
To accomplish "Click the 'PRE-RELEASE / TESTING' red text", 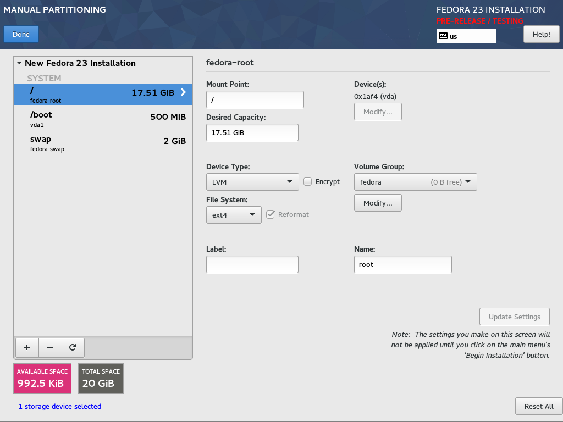I will [x=479, y=21].
